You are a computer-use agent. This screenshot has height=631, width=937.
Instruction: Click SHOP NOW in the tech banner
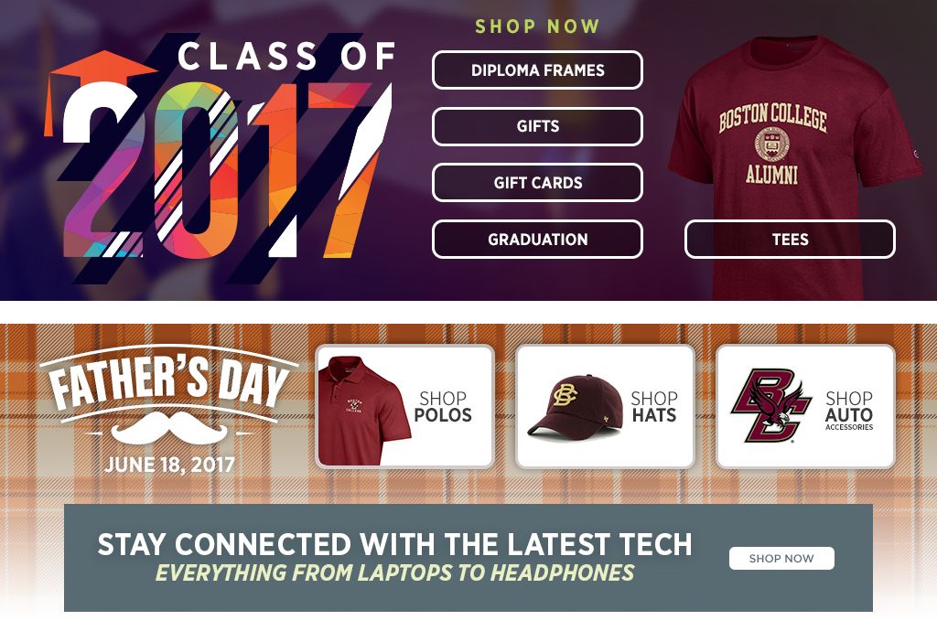click(781, 559)
